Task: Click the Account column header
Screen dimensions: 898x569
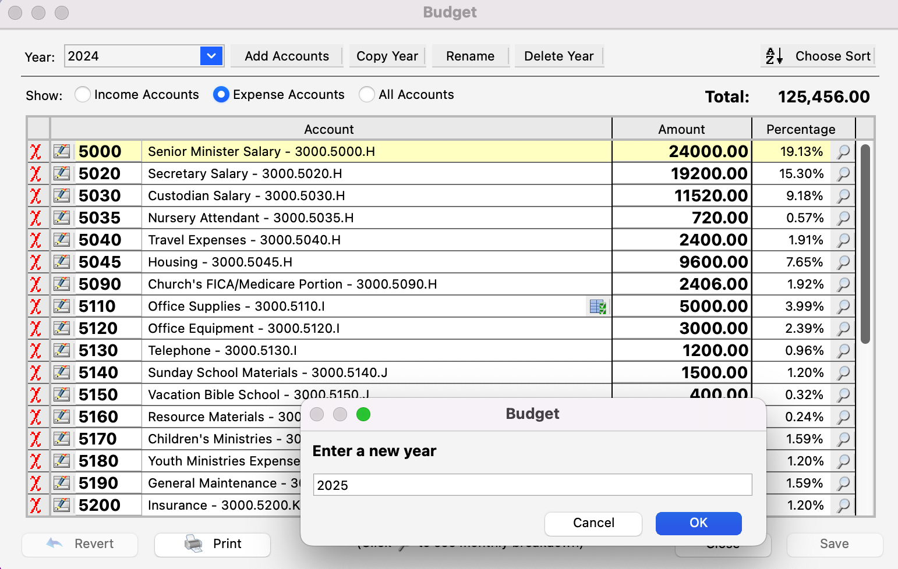Action: click(x=329, y=129)
